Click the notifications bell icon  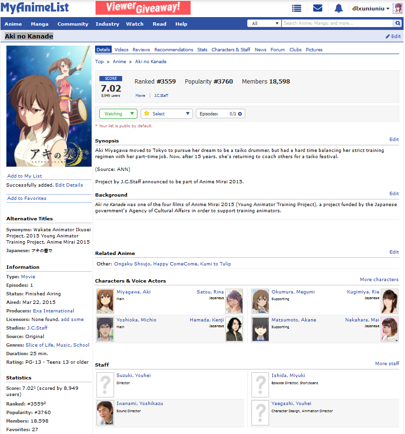(338, 8)
